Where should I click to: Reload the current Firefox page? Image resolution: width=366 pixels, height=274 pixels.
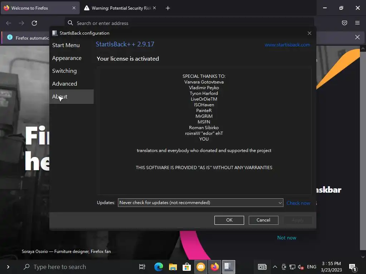(34, 23)
